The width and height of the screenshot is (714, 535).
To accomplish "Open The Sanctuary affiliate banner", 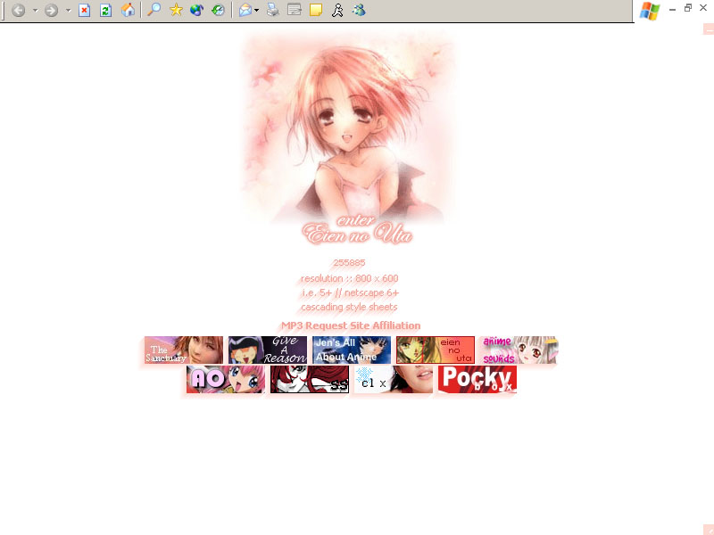I will (x=184, y=350).
